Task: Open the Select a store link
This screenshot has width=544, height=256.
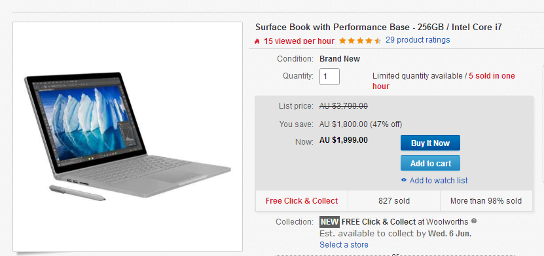Action: pos(344,245)
